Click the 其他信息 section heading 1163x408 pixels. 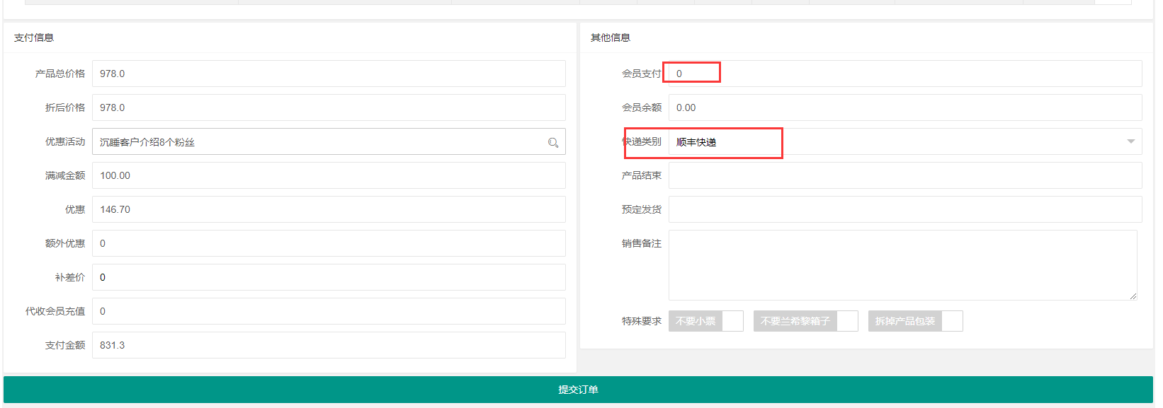coord(611,37)
